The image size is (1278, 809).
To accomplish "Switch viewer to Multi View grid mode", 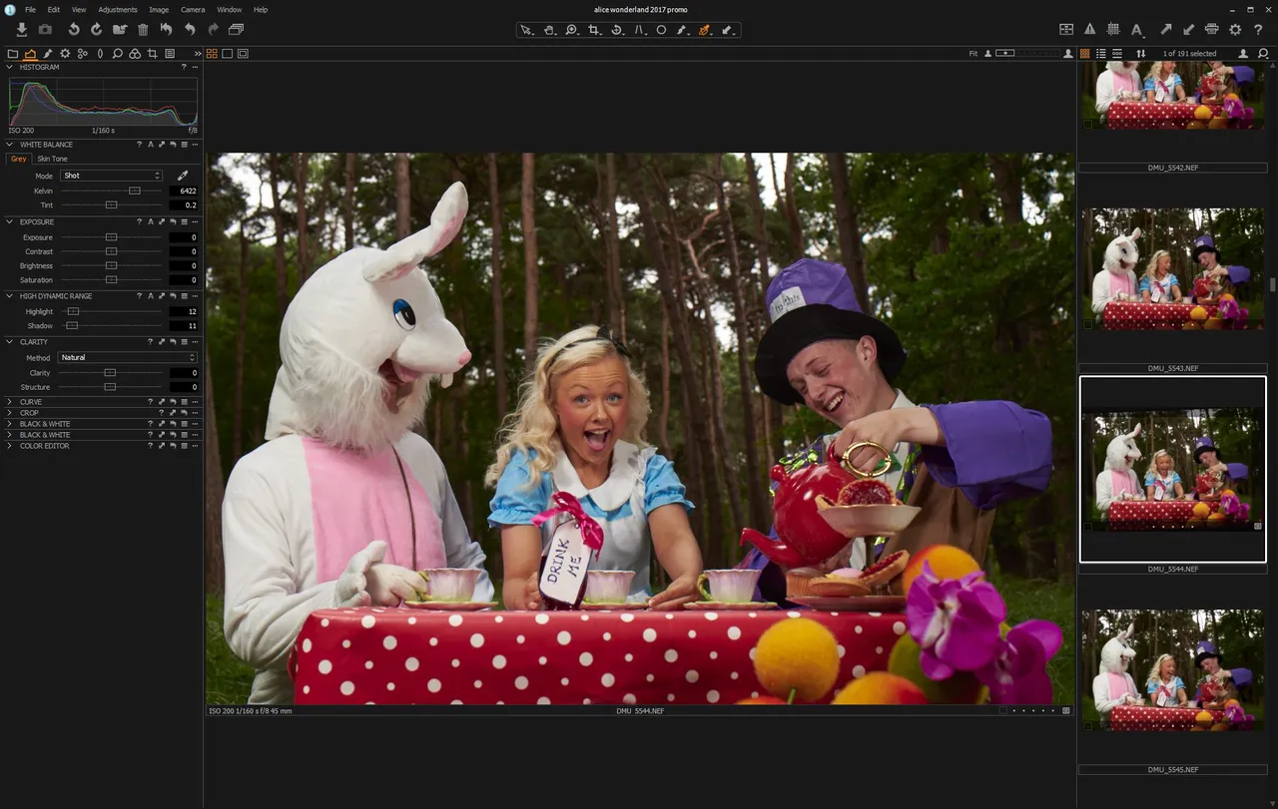I will click(x=212, y=54).
